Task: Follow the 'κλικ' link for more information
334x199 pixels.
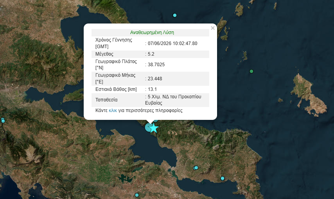Action: tap(113, 110)
